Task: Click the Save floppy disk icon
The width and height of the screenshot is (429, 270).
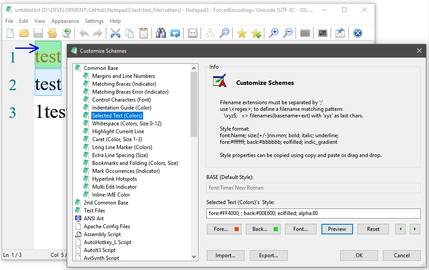Action: click(x=38, y=33)
